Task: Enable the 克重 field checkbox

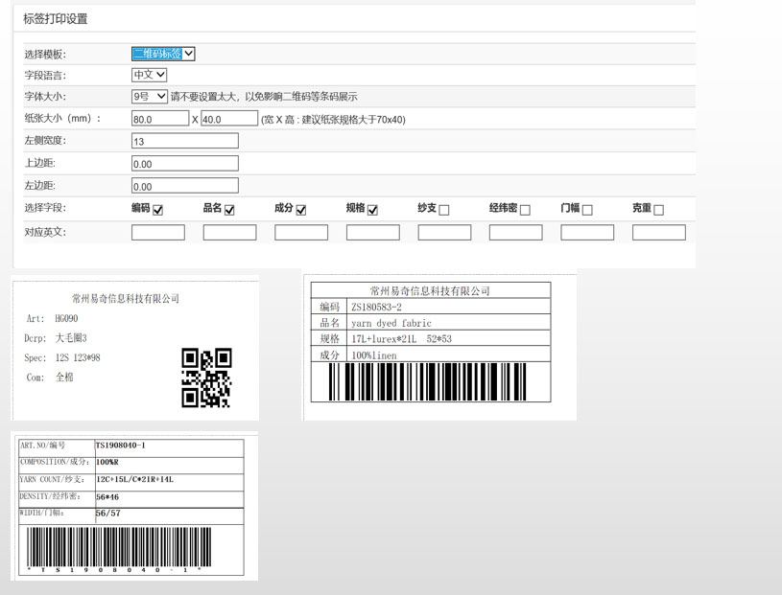Action: pos(659,210)
